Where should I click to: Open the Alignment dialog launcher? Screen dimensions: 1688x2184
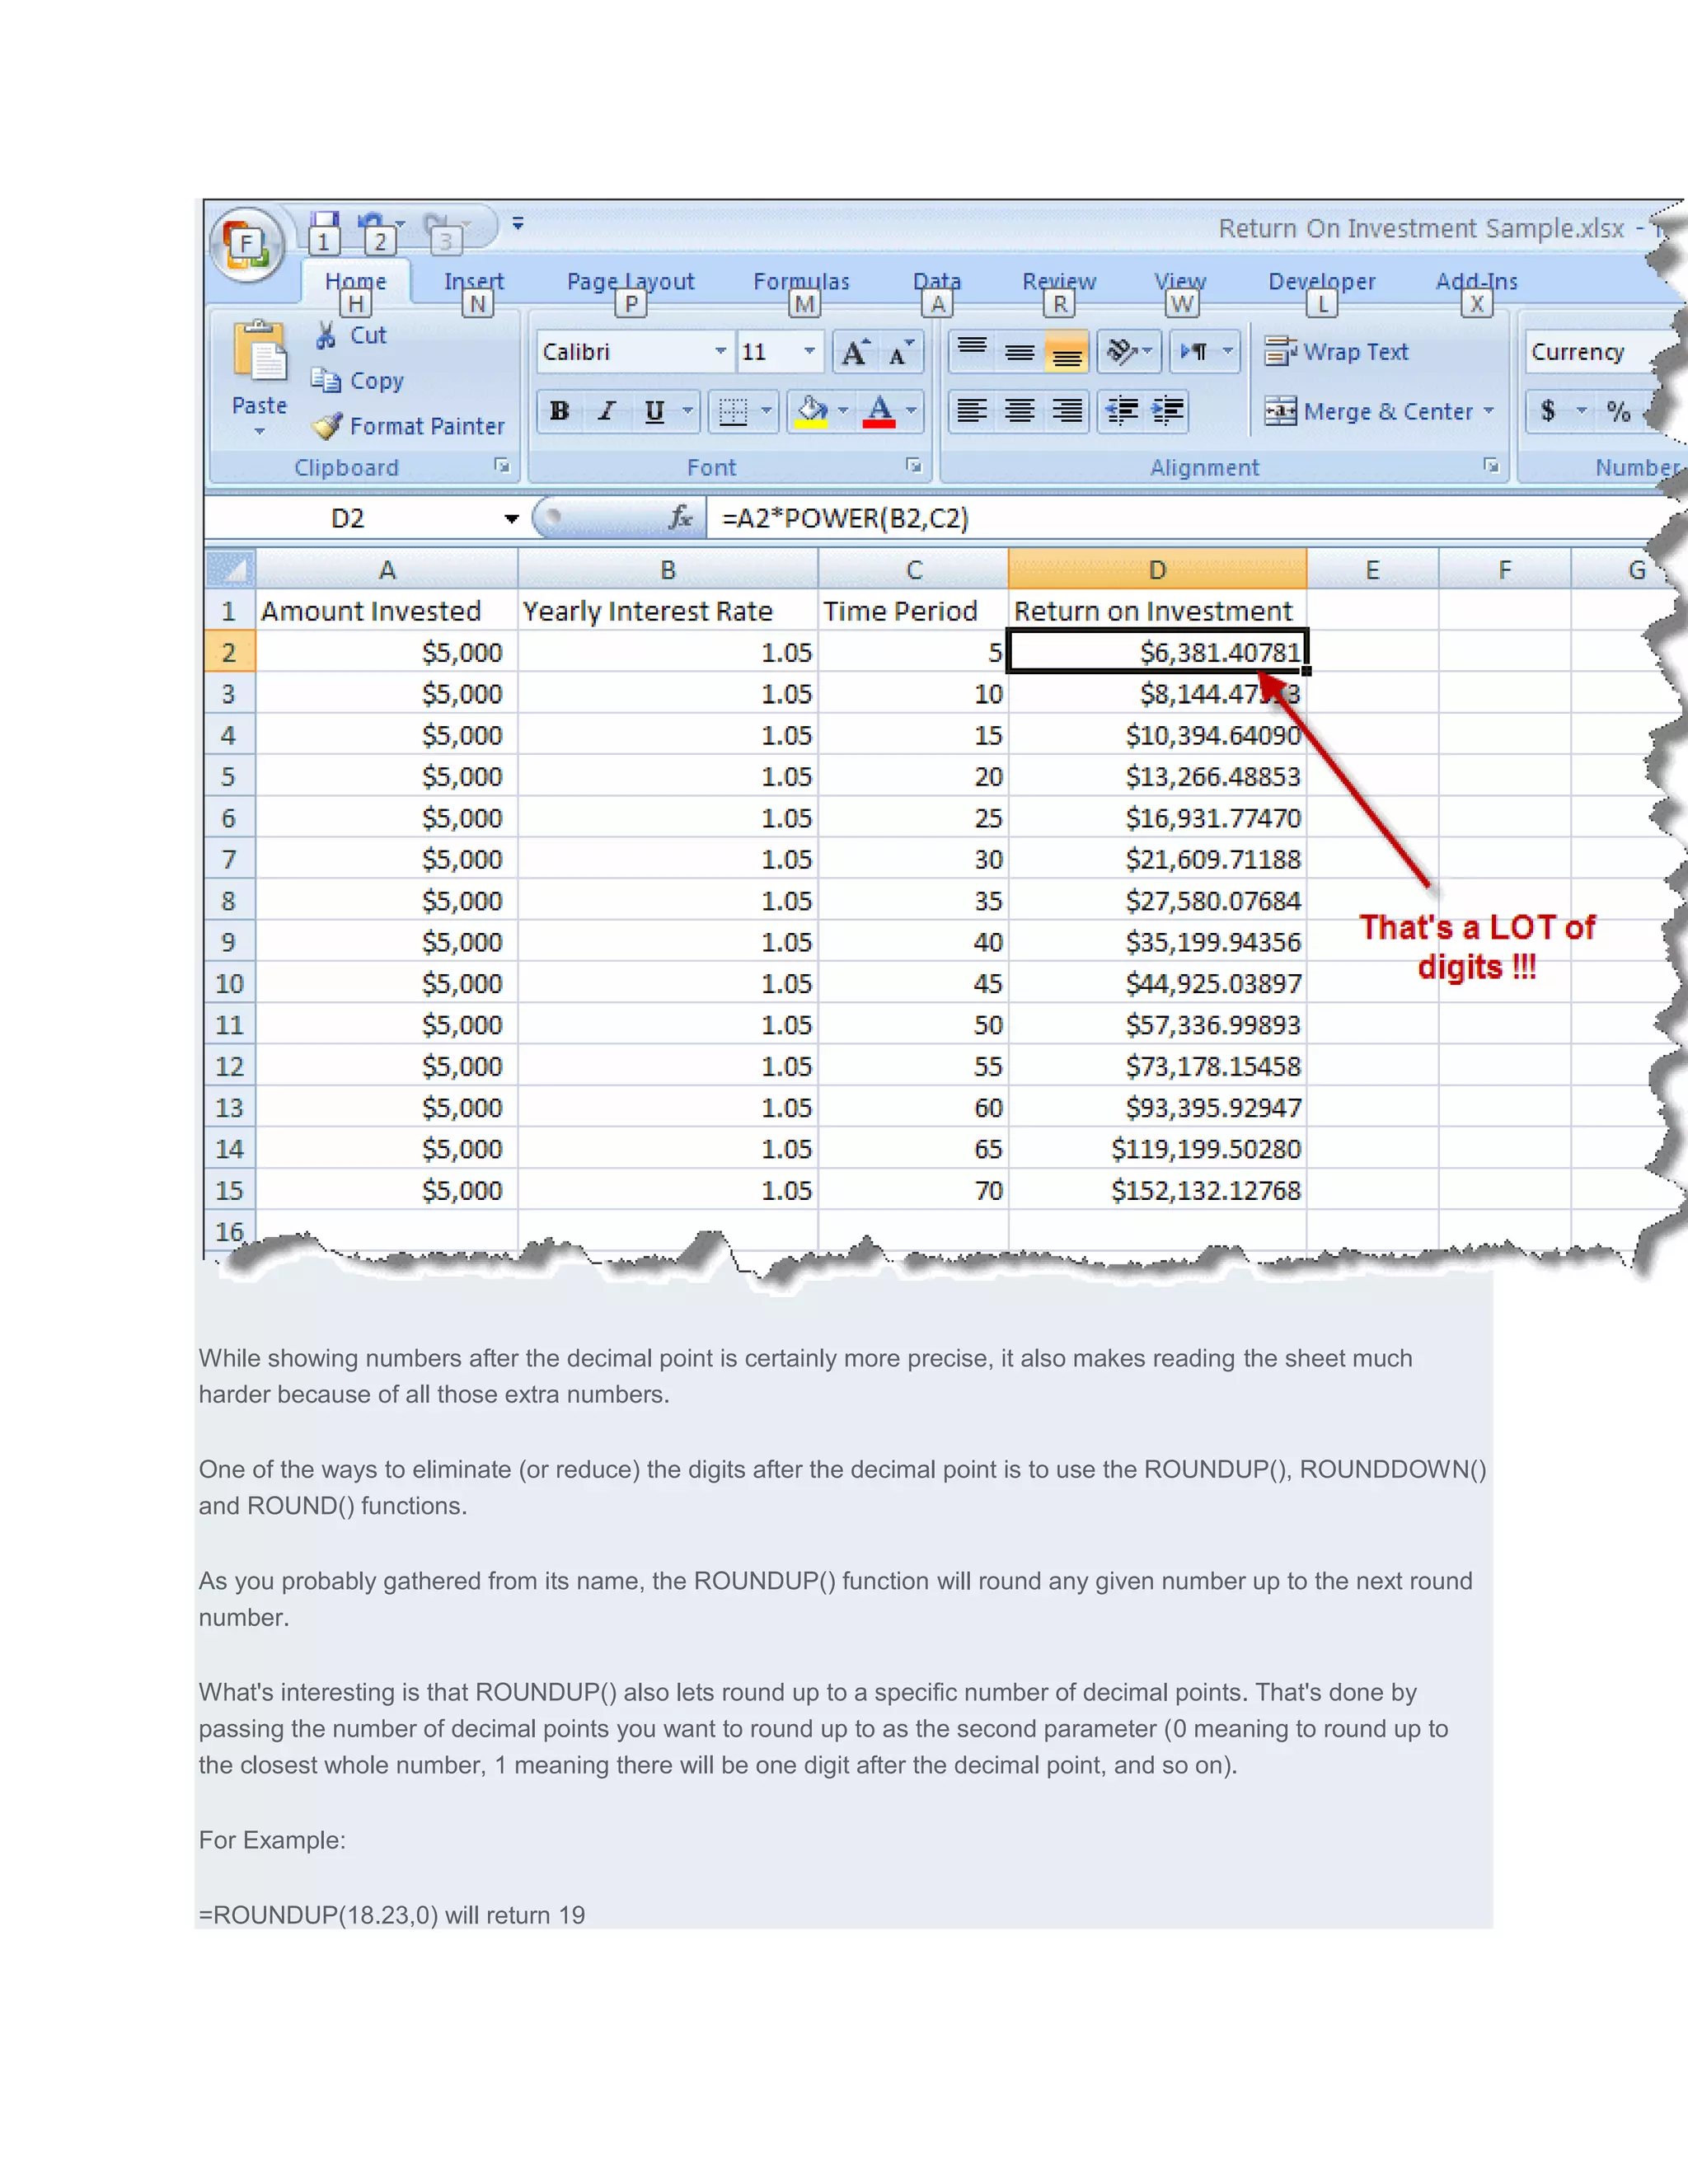(1491, 466)
